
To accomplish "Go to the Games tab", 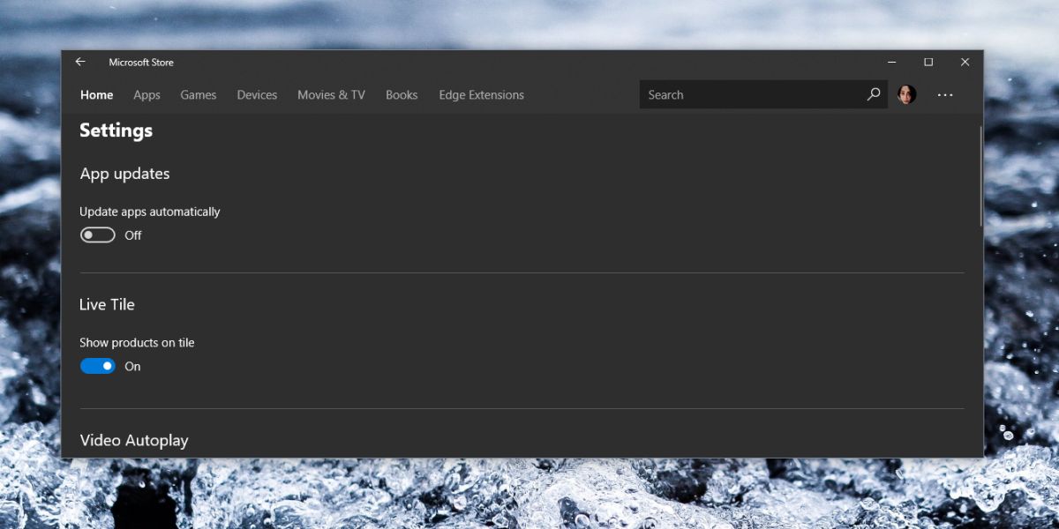I will 199,95.
